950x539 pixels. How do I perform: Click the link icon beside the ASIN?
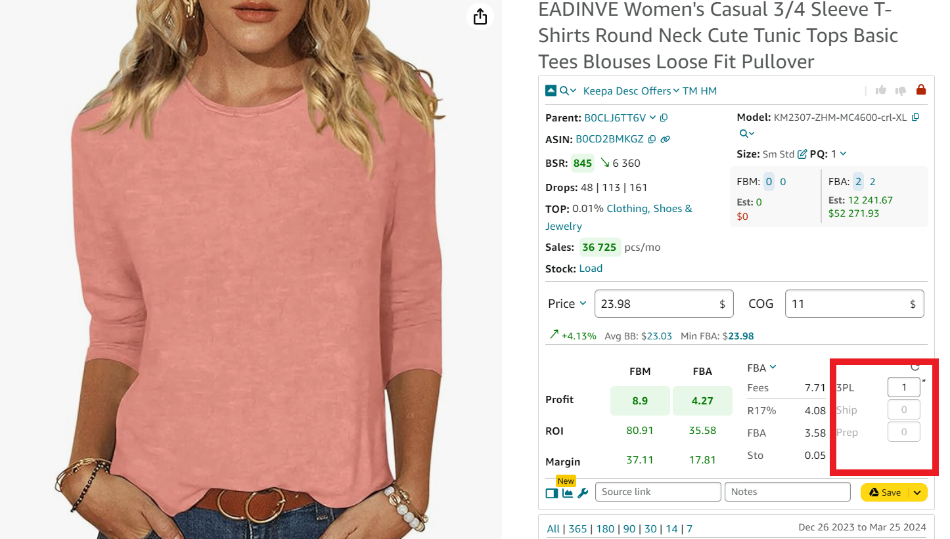(665, 139)
